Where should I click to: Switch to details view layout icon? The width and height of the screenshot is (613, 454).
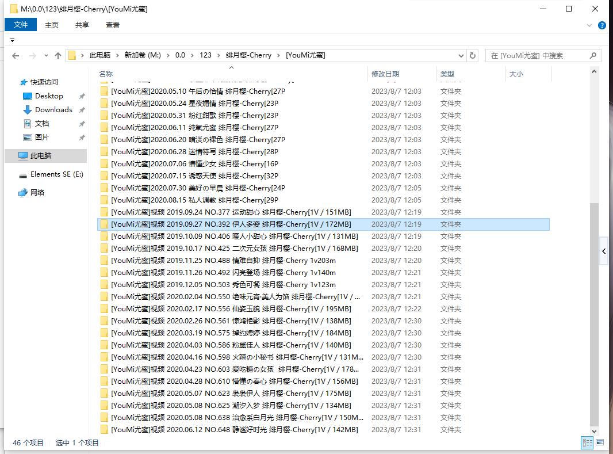(587, 442)
